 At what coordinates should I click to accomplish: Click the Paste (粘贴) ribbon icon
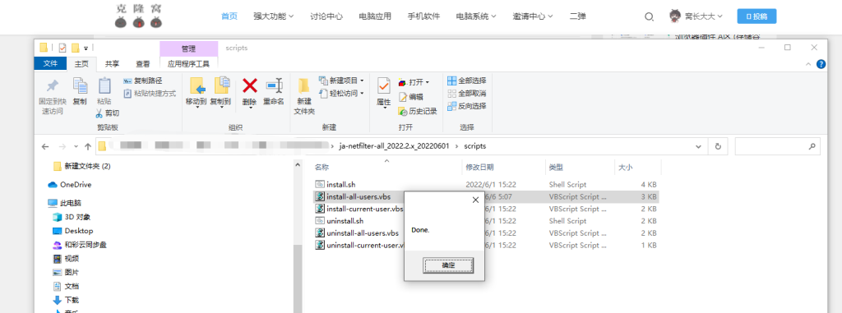(x=104, y=86)
